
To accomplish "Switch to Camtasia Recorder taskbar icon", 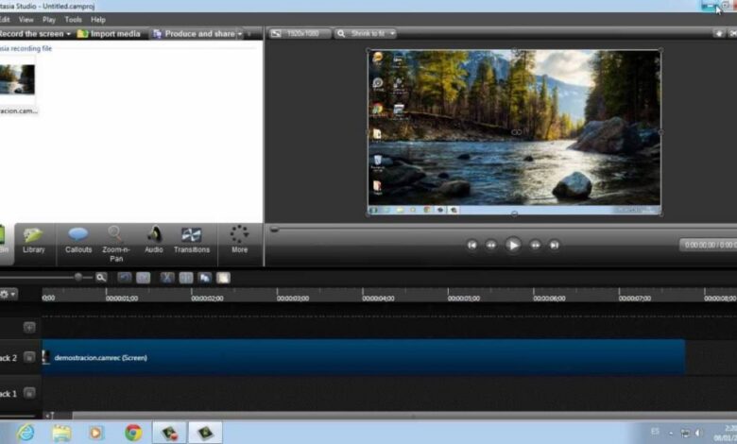I will (x=169, y=433).
